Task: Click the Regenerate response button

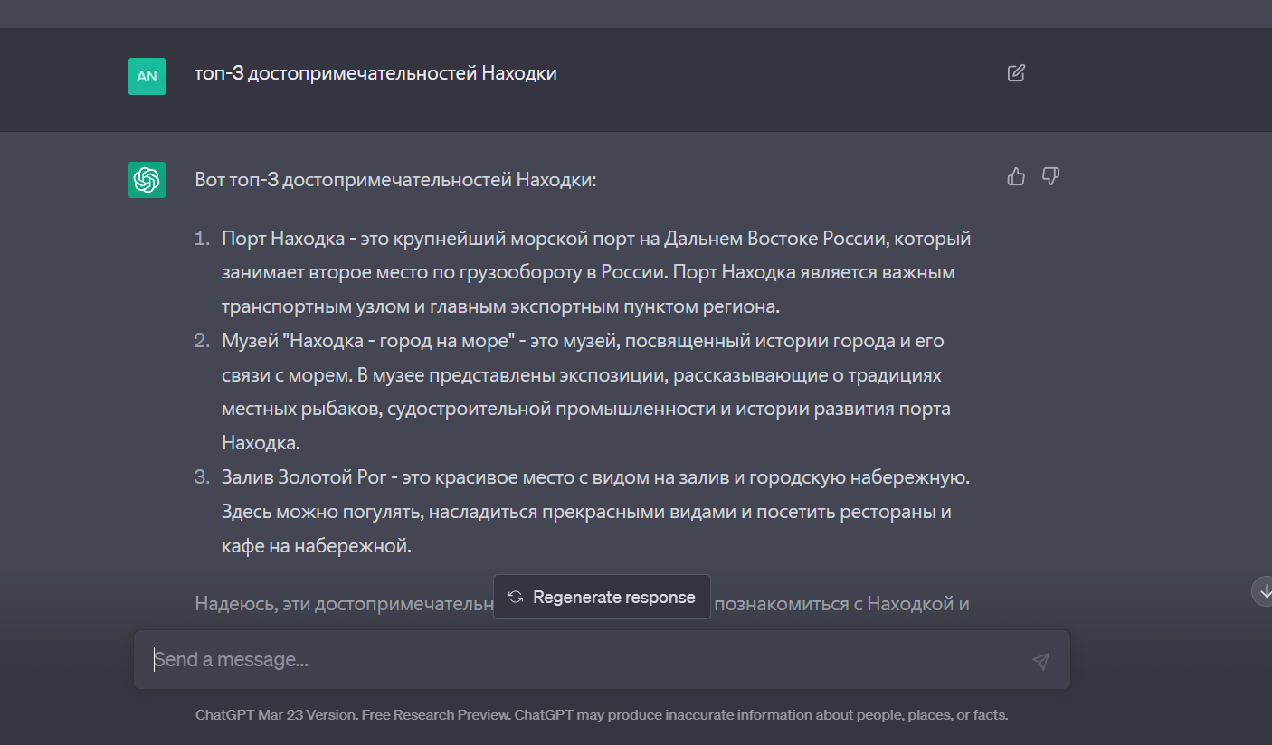Action: coord(602,597)
